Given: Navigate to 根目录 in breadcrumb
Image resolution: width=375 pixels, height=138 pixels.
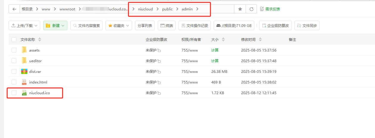Looking at the screenshot, I should tap(27, 9).
